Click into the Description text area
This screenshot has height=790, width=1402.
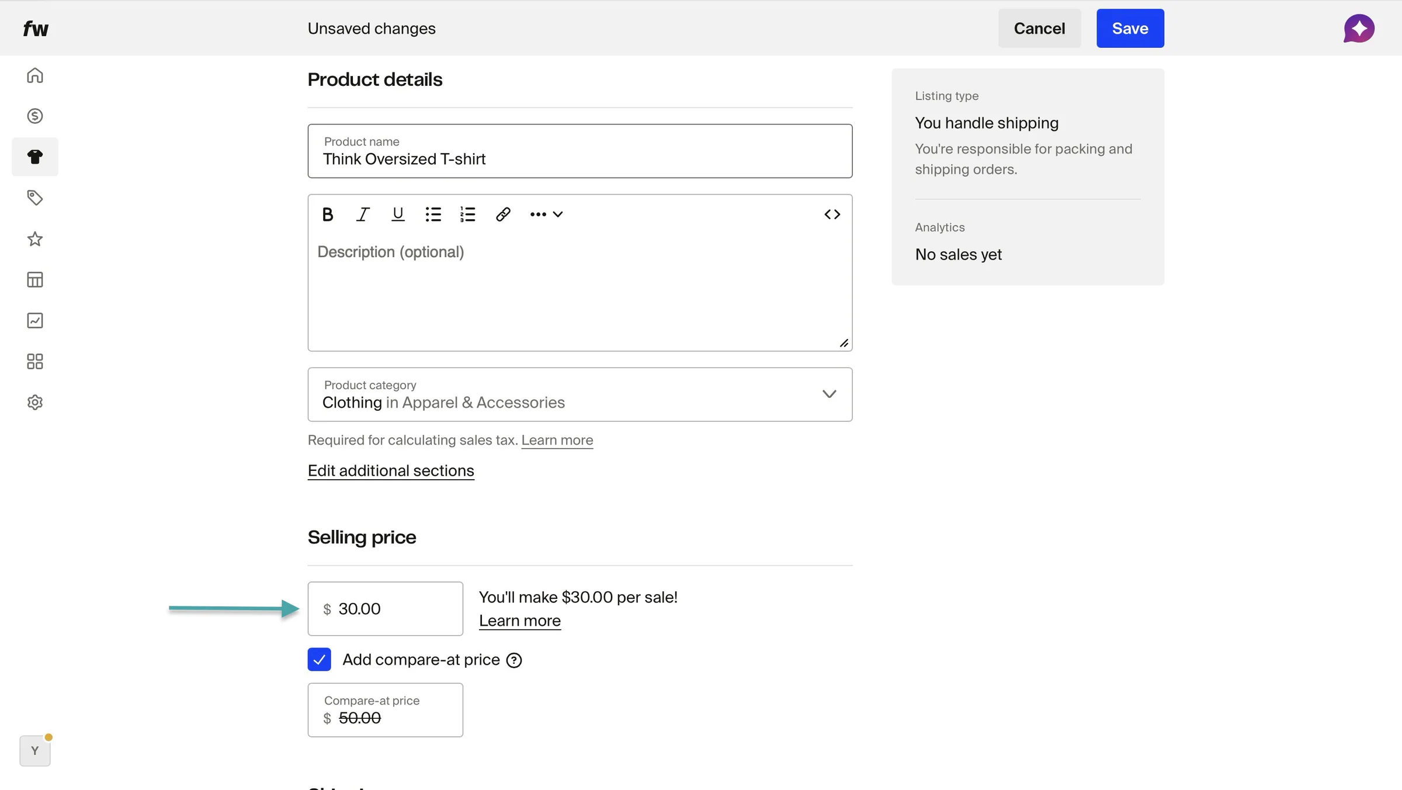(x=580, y=292)
